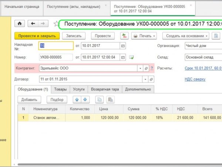Viewport: 222px width, 167px height.
Task: Click the copy row icon in table toolbar
Action: coord(100,99)
